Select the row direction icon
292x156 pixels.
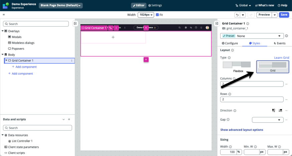tap(274, 111)
